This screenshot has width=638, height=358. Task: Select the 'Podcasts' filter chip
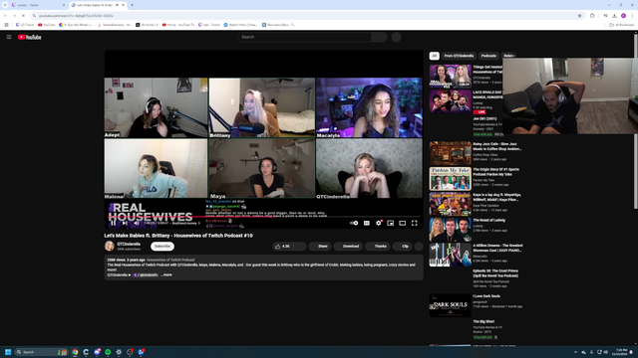click(488, 56)
